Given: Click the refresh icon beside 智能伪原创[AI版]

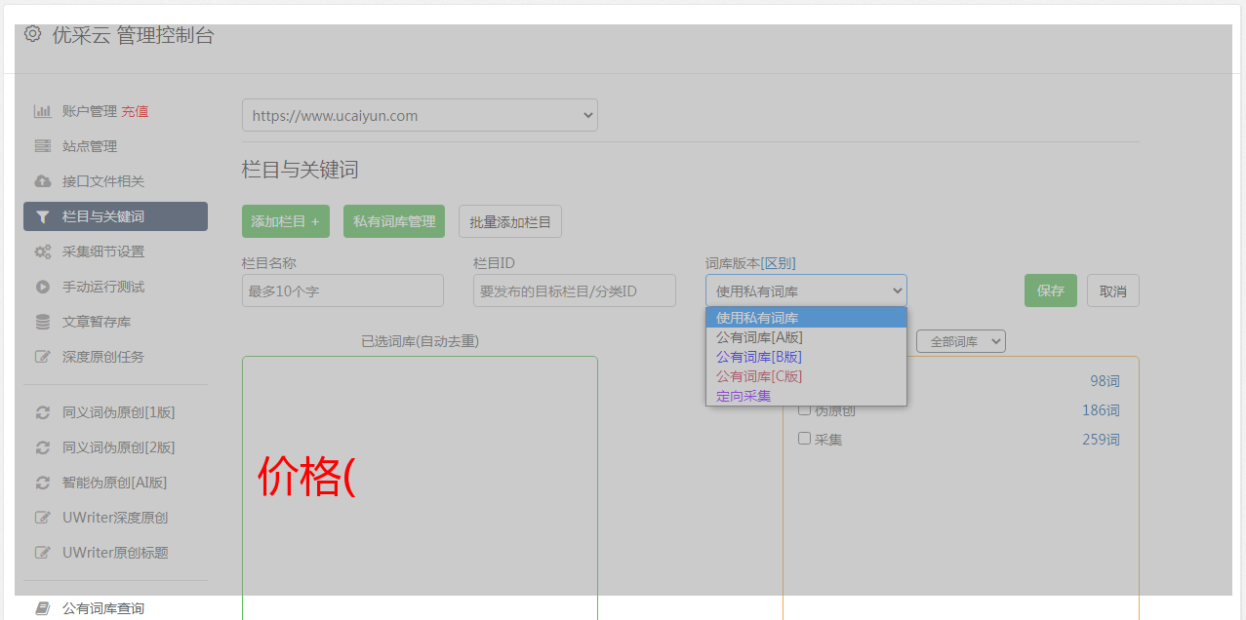Looking at the screenshot, I should click(x=42, y=483).
